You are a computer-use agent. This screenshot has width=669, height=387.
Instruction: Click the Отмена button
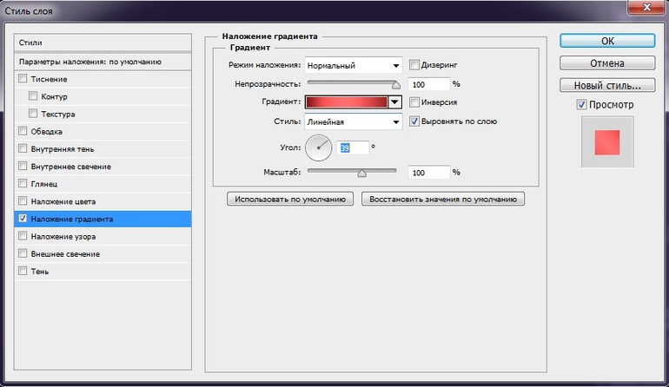pyautogui.click(x=607, y=63)
